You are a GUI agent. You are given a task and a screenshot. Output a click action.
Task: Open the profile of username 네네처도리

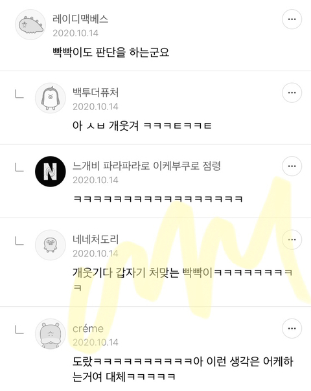[96, 240]
